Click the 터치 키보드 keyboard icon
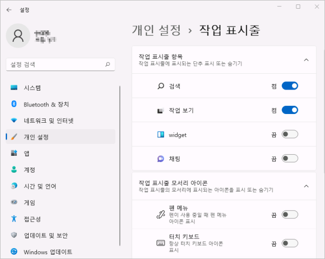Image resolution: width=325 pixels, height=259 pixels. coord(161,243)
